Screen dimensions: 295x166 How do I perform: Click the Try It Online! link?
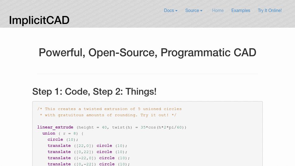[269, 10]
